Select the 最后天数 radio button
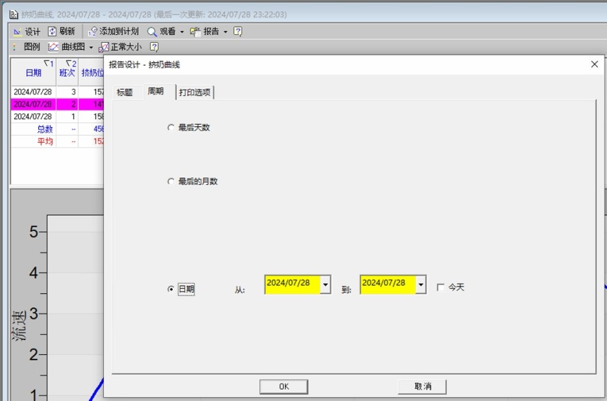607x401 pixels. 171,127
